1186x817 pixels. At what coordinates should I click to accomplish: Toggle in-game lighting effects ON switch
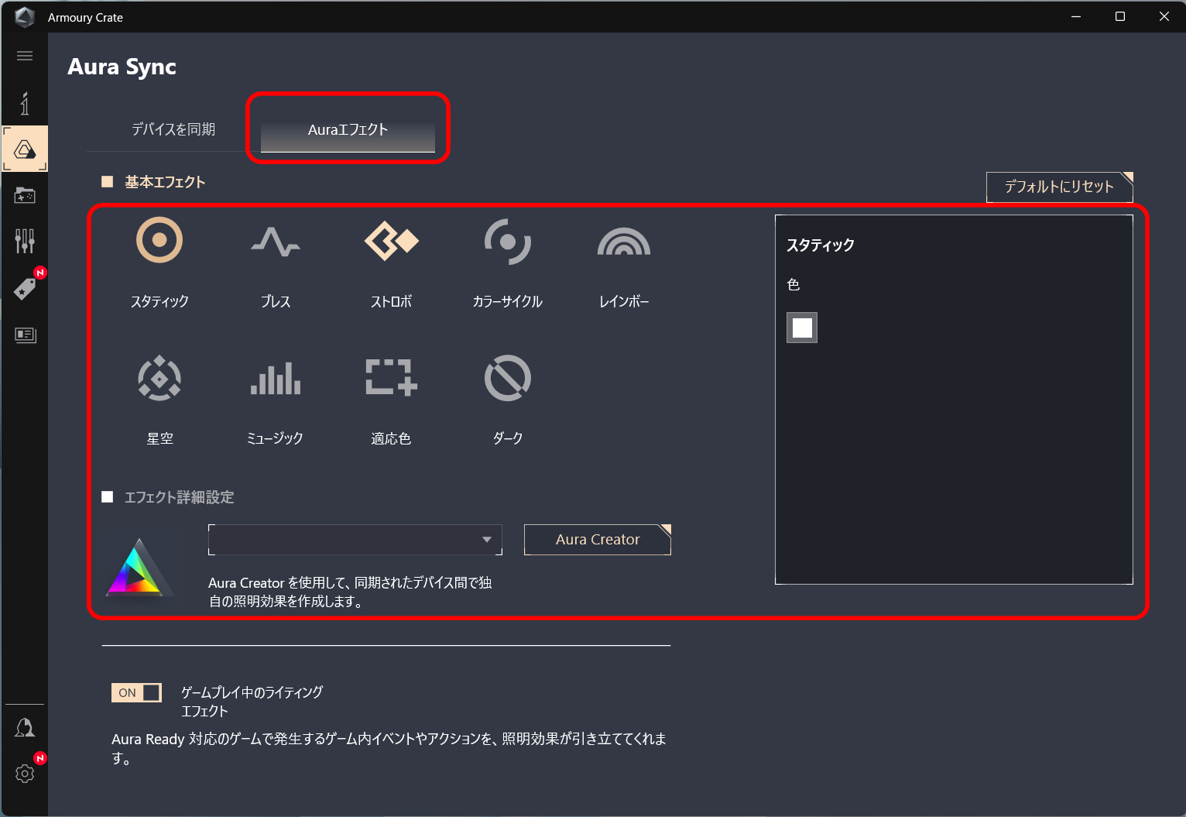(x=136, y=692)
